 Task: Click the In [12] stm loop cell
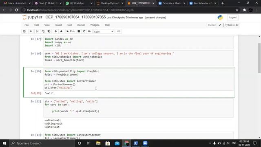[139, 108]
